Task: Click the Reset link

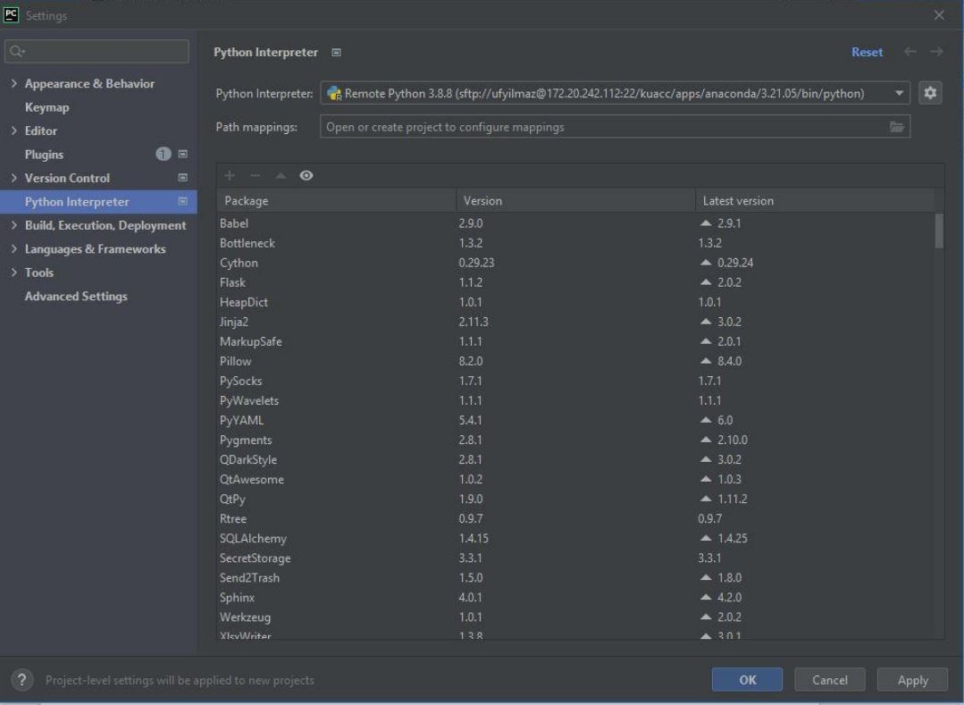Action: click(x=866, y=52)
